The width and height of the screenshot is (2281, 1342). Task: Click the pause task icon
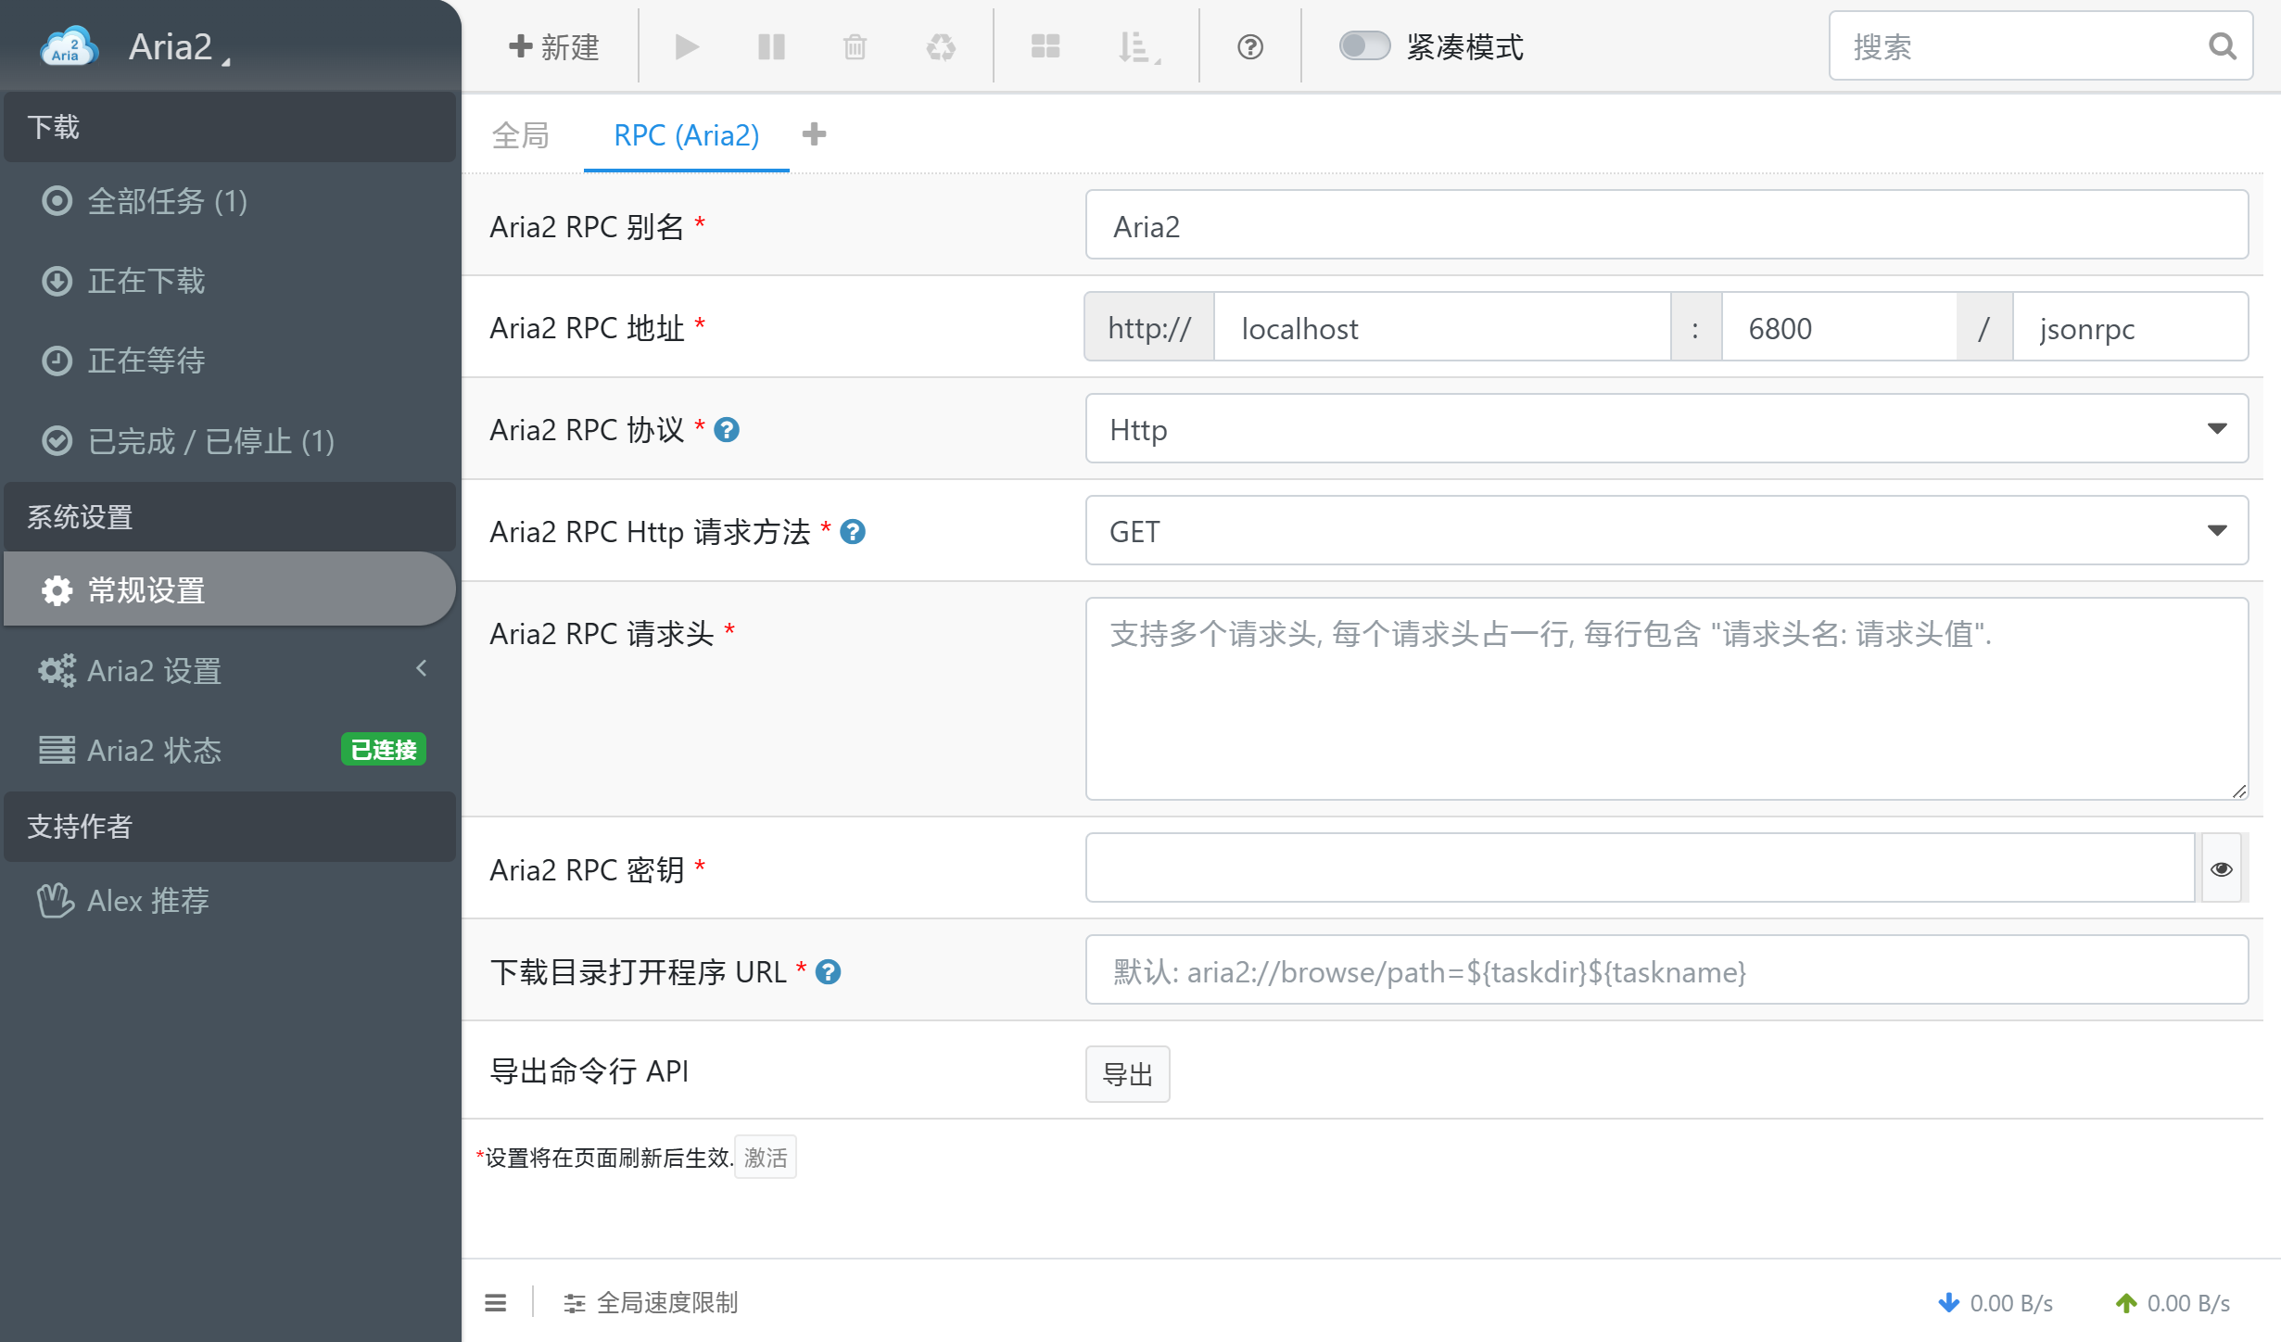[x=771, y=46]
